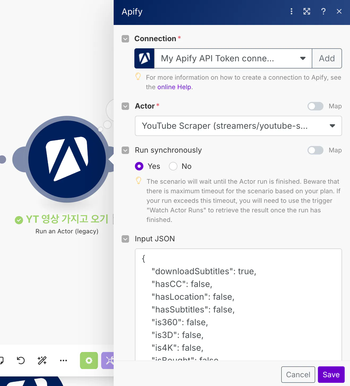
Task: Click the green check status icon
Action: (19, 220)
